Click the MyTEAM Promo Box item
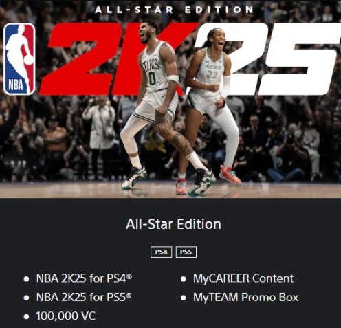This screenshot has width=341, height=328. click(245, 297)
